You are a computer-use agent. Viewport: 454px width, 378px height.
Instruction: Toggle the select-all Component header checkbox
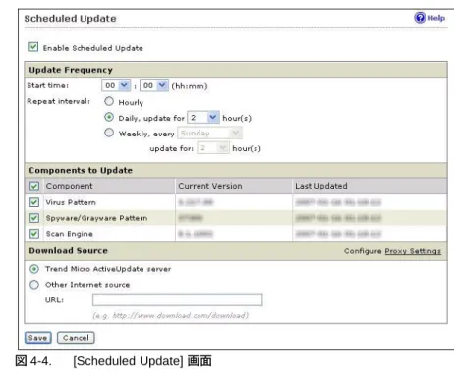[34, 186]
